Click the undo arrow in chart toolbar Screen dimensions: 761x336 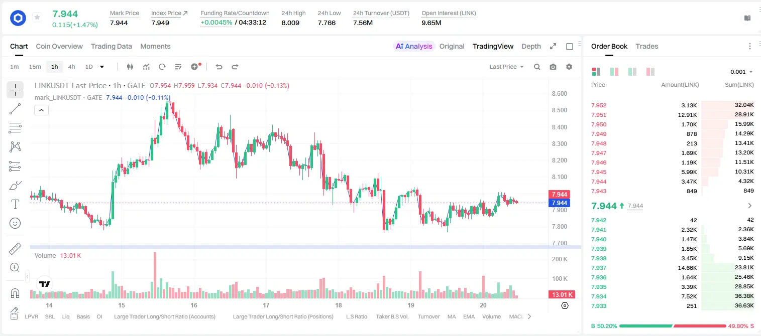(219, 67)
